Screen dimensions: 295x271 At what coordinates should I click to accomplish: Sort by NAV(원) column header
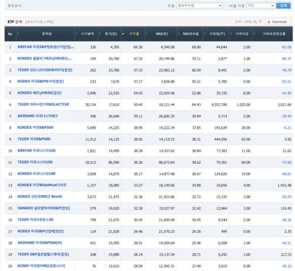pyautogui.click(x=162, y=34)
